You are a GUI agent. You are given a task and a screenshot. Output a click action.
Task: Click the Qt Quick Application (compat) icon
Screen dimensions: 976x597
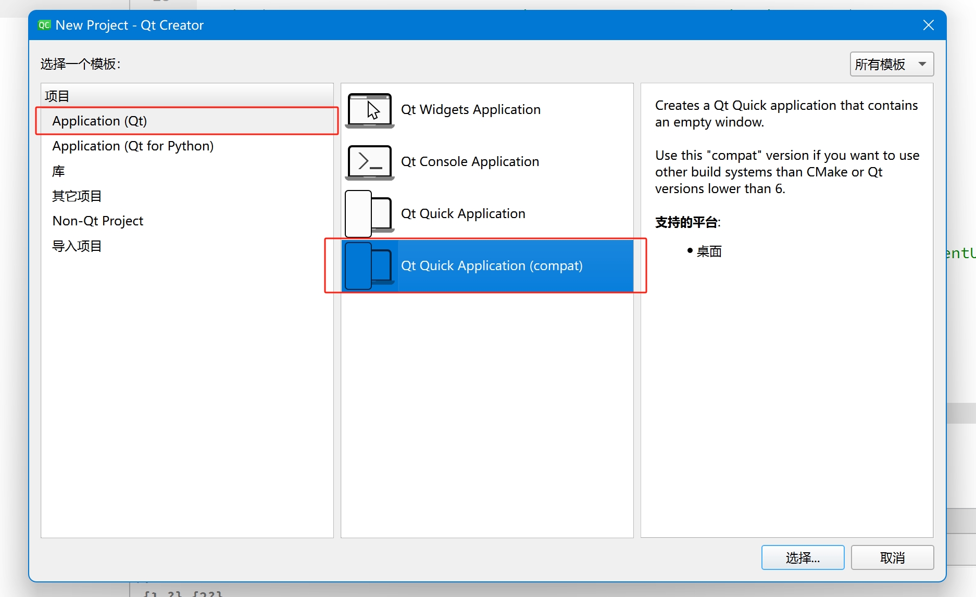click(x=369, y=265)
